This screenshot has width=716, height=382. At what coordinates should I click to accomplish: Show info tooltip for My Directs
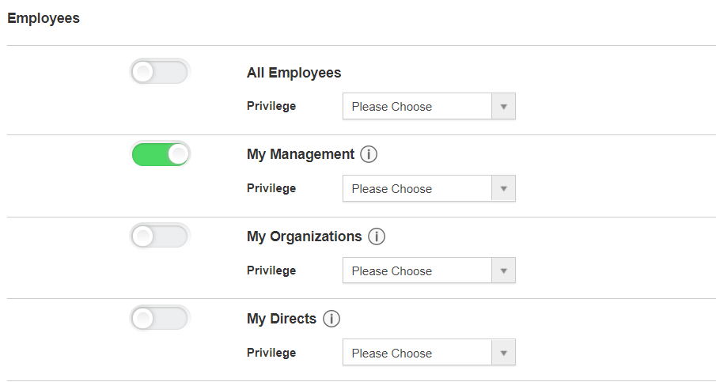click(331, 319)
